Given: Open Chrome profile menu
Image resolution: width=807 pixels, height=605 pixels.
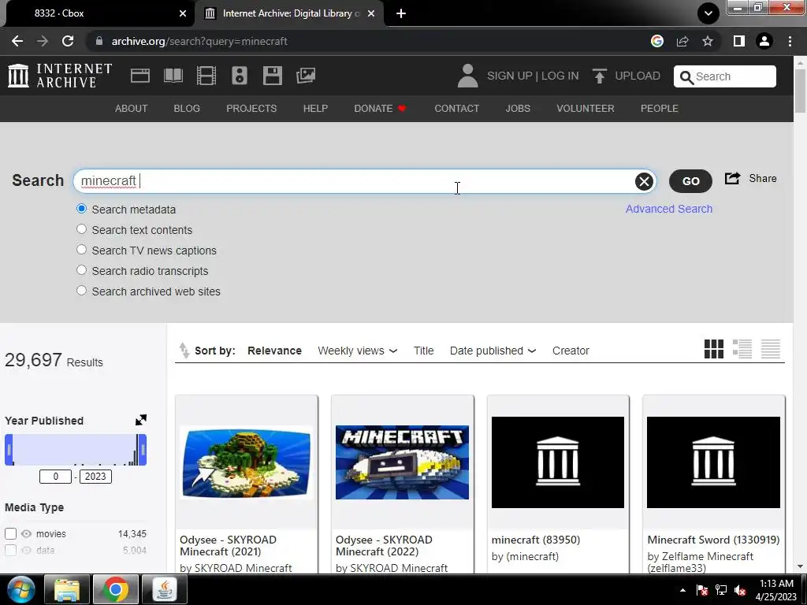Looking at the screenshot, I should pyautogui.click(x=764, y=41).
